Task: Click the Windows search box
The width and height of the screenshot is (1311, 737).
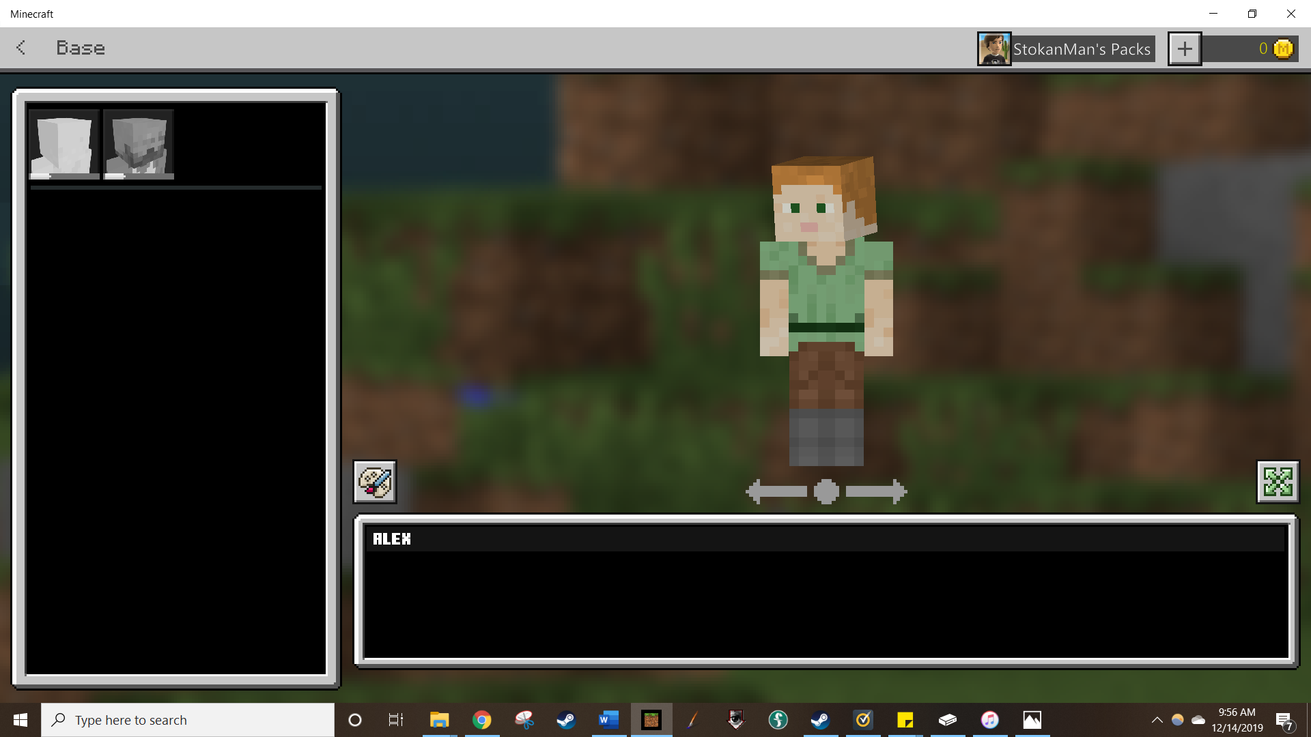Action: pos(188,720)
